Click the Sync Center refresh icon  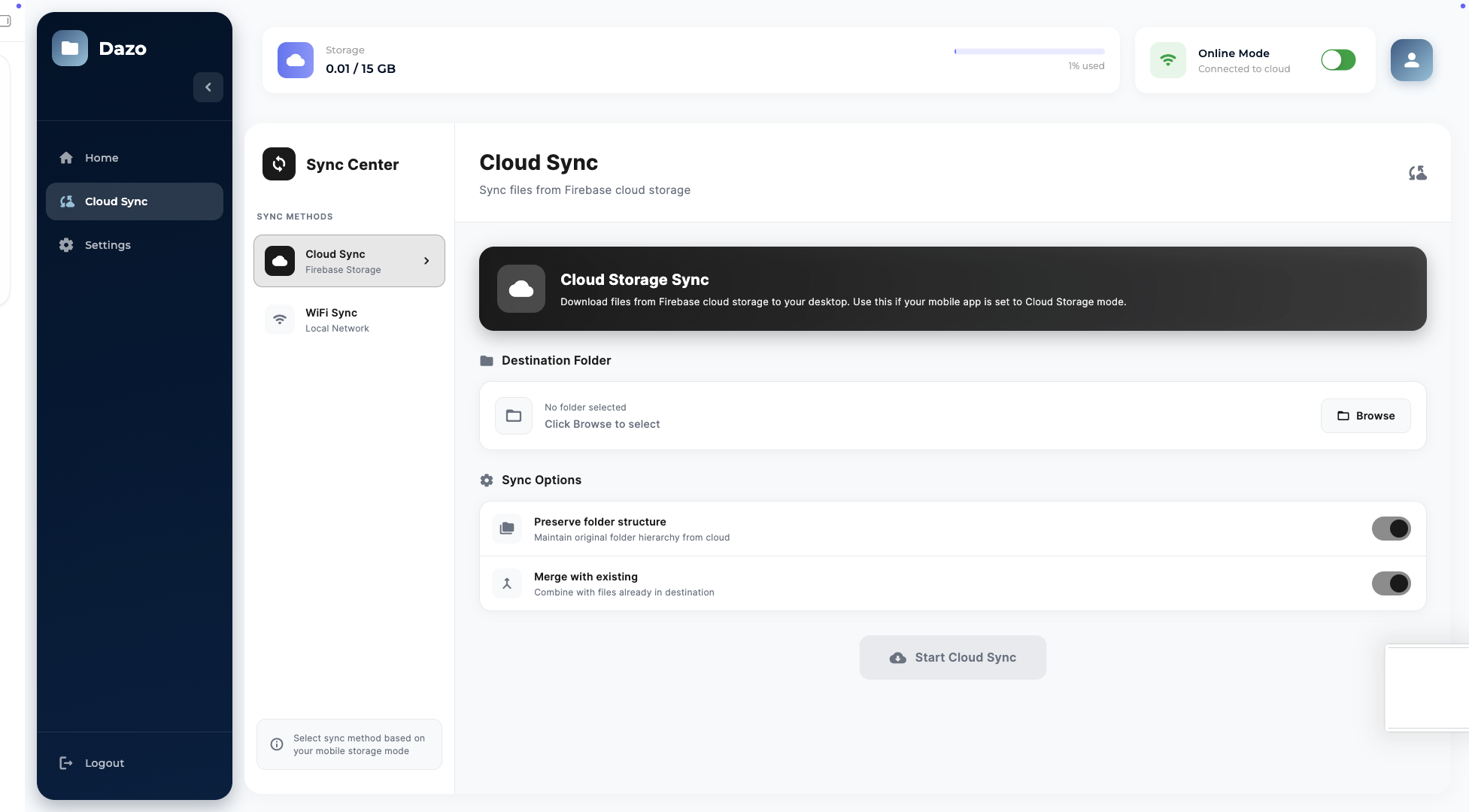(x=279, y=164)
